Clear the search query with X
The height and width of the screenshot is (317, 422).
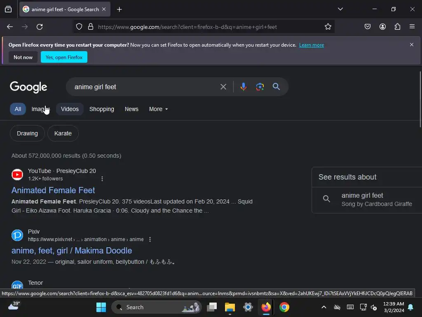pos(223,87)
